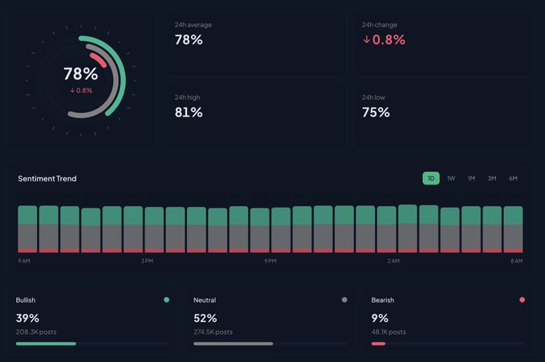Viewport: 545px width, 362px height.
Task: Click the Sentiment Trend heading
Action: click(x=47, y=179)
